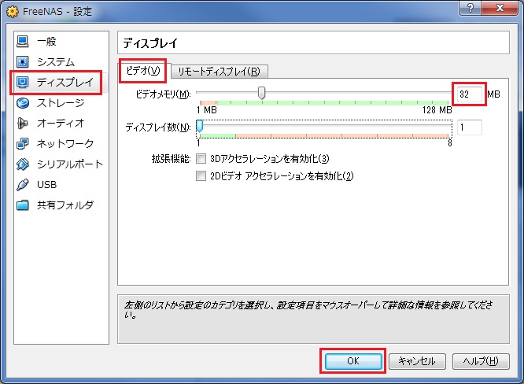The height and width of the screenshot is (384, 524).
Task: Click the 共有フォルダ folder icon
Action: (x=23, y=205)
